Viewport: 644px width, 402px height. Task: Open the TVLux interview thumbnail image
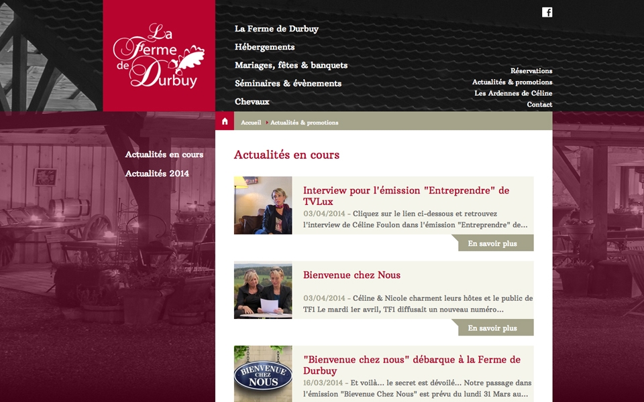pos(263,205)
